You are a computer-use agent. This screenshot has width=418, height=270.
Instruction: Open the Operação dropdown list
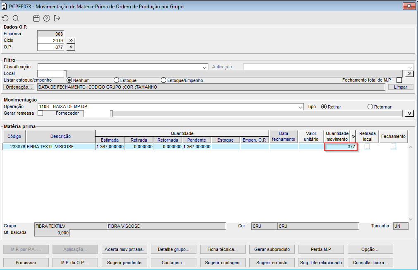(x=300, y=107)
